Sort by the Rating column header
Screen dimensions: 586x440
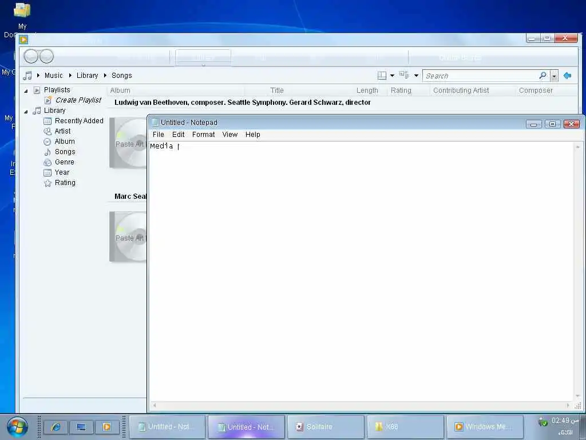401,90
